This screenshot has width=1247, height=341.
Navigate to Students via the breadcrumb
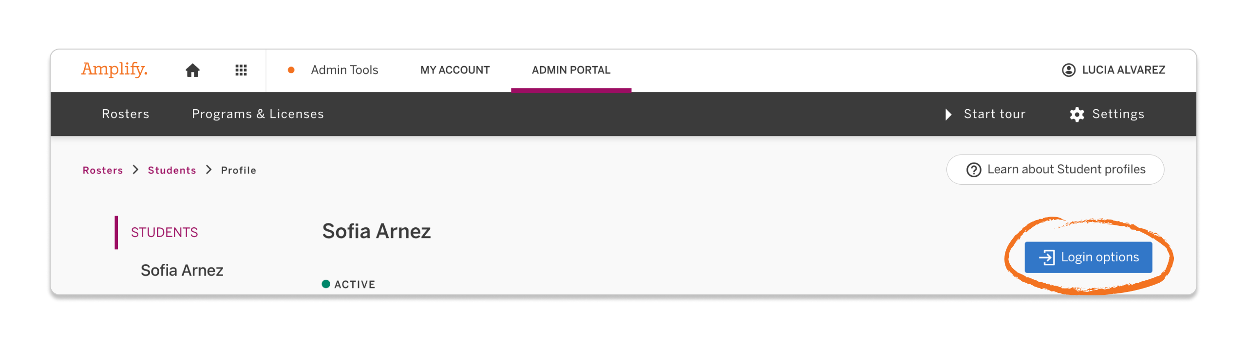click(171, 170)
